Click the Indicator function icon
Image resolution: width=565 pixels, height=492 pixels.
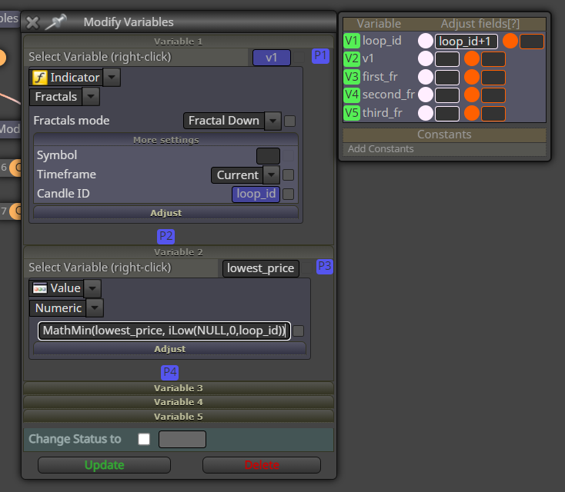[40, 78]
